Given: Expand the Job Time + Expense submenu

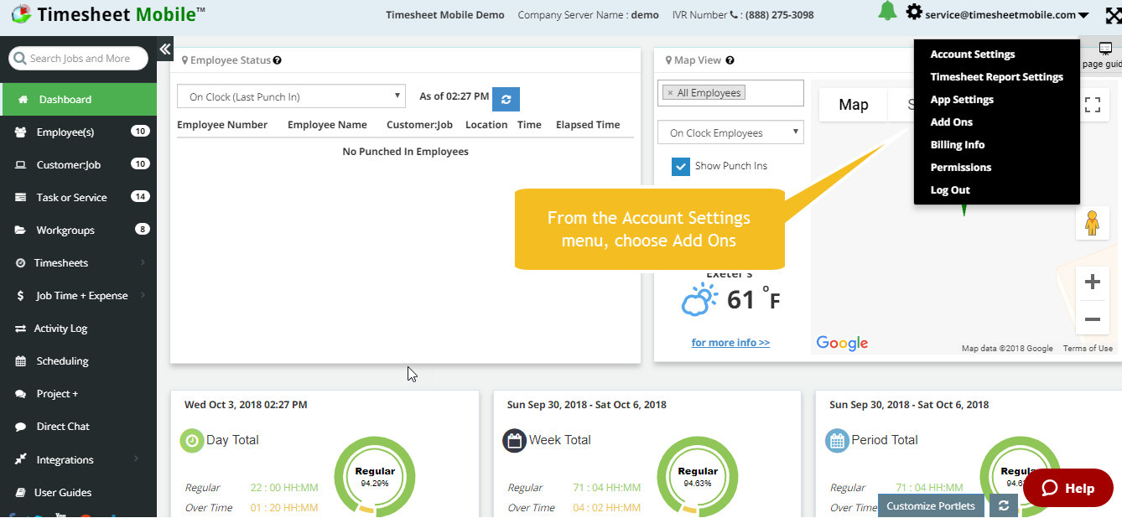Looking at the screenshot, I should 143,296.
